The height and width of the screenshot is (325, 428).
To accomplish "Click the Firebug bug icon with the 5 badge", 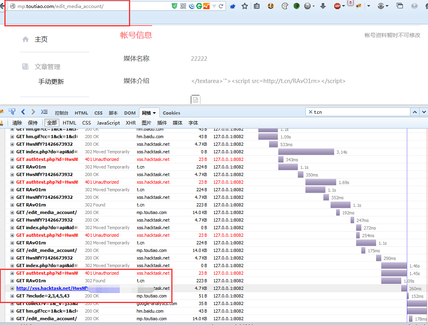I will click(359, 6).
